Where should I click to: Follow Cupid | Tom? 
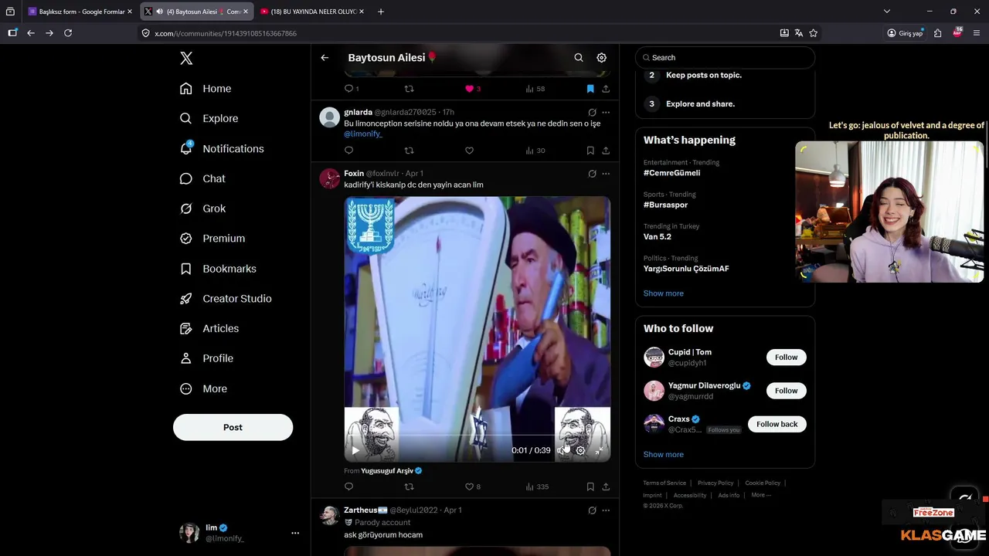pos(786,357)
